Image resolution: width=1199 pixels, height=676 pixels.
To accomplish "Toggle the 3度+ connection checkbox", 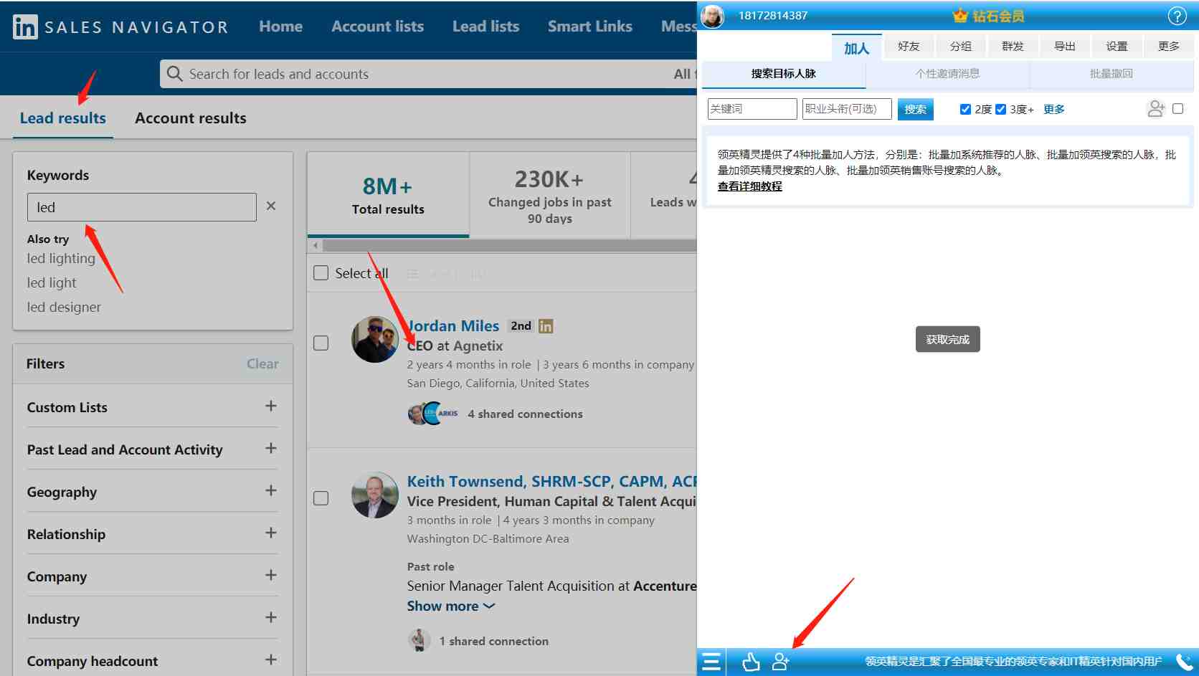I will [1000, 109].
